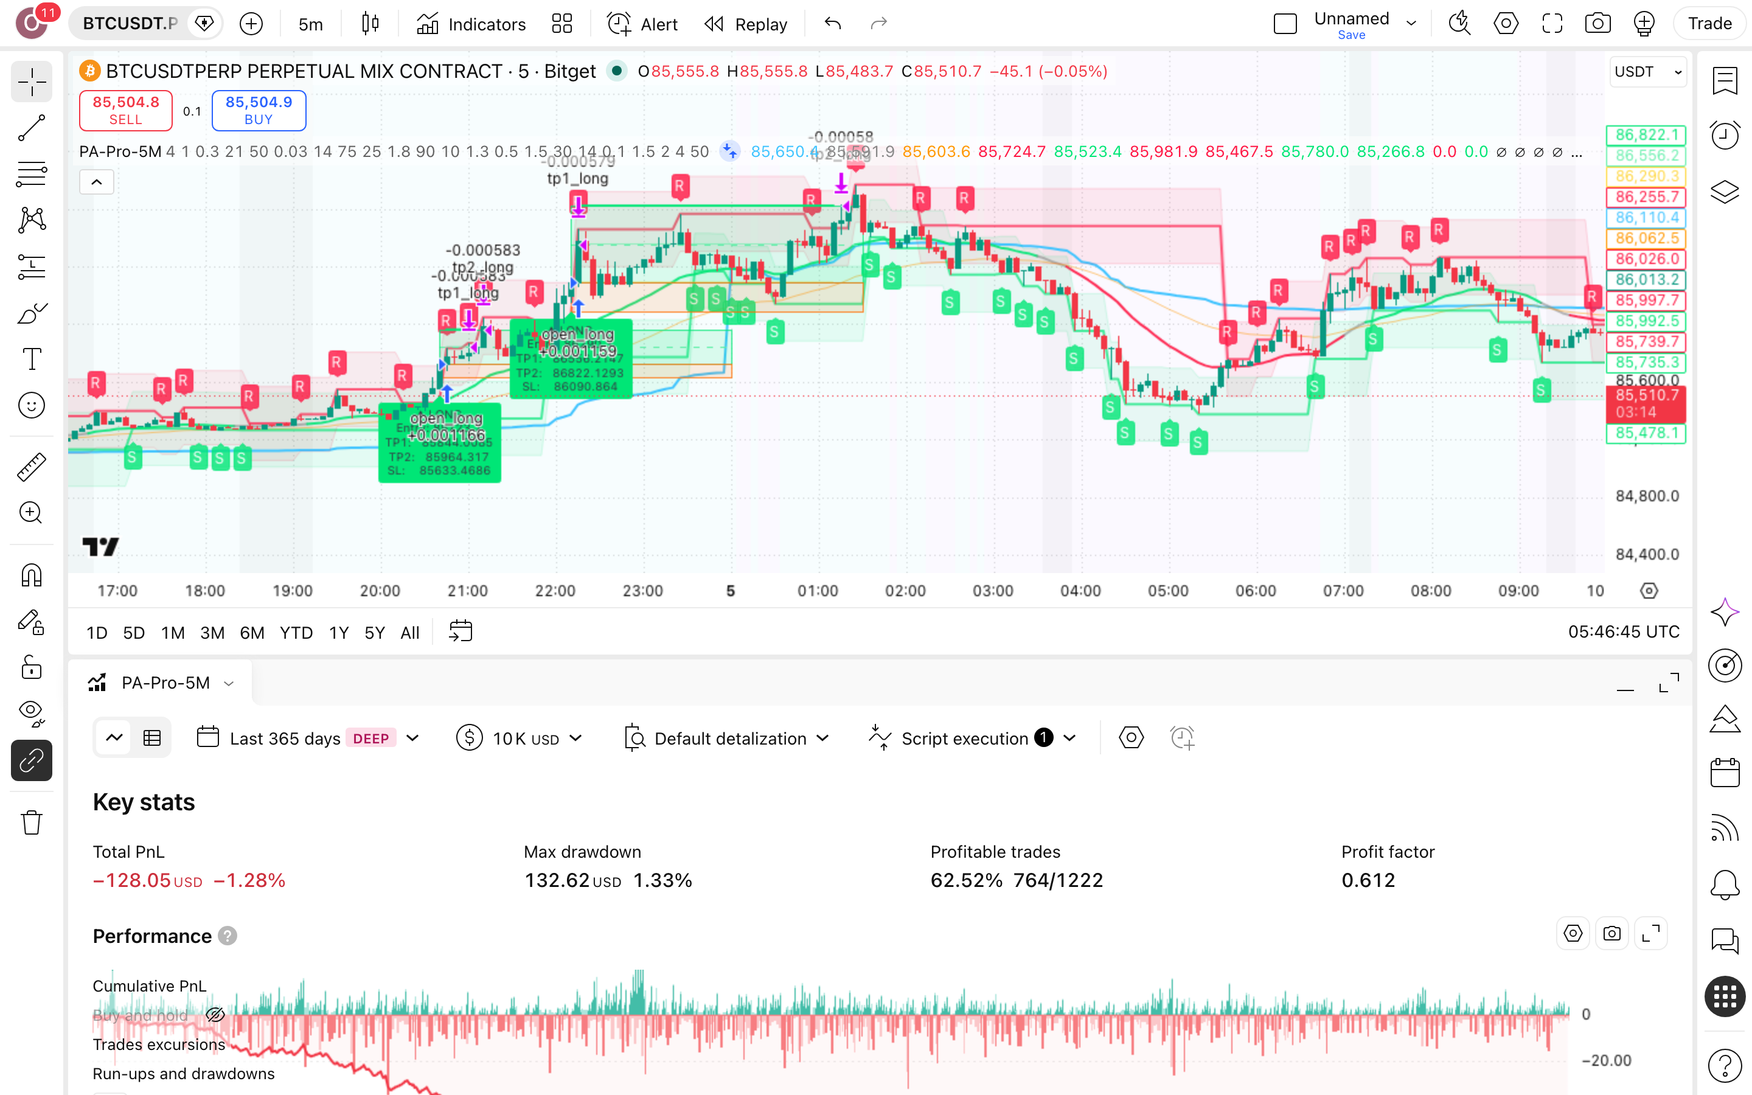This screenshot has width=1752, height=1095.
Task: Select the 1M time range
Action: click(172, 632)
